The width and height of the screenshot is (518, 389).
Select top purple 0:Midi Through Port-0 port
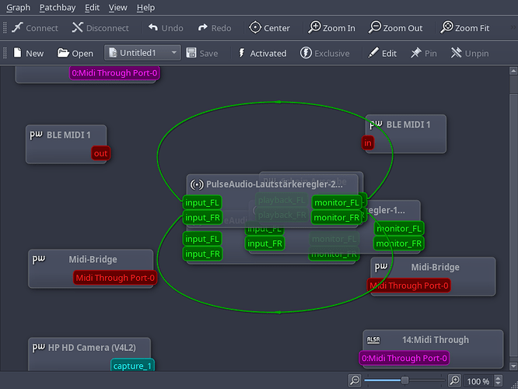pyautogui.click(x=114, y=72)
